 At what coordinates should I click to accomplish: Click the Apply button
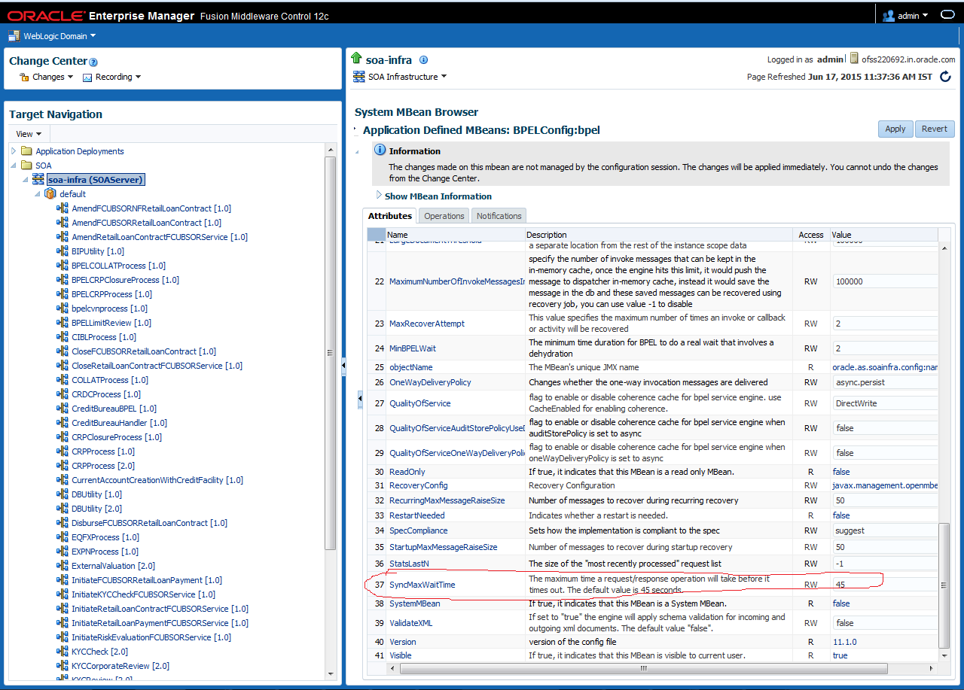click(x=895, y=129)
